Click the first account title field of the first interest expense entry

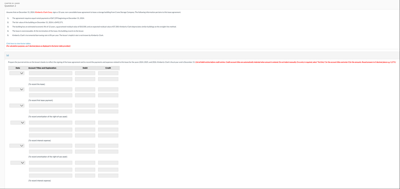tap(50, 123)
